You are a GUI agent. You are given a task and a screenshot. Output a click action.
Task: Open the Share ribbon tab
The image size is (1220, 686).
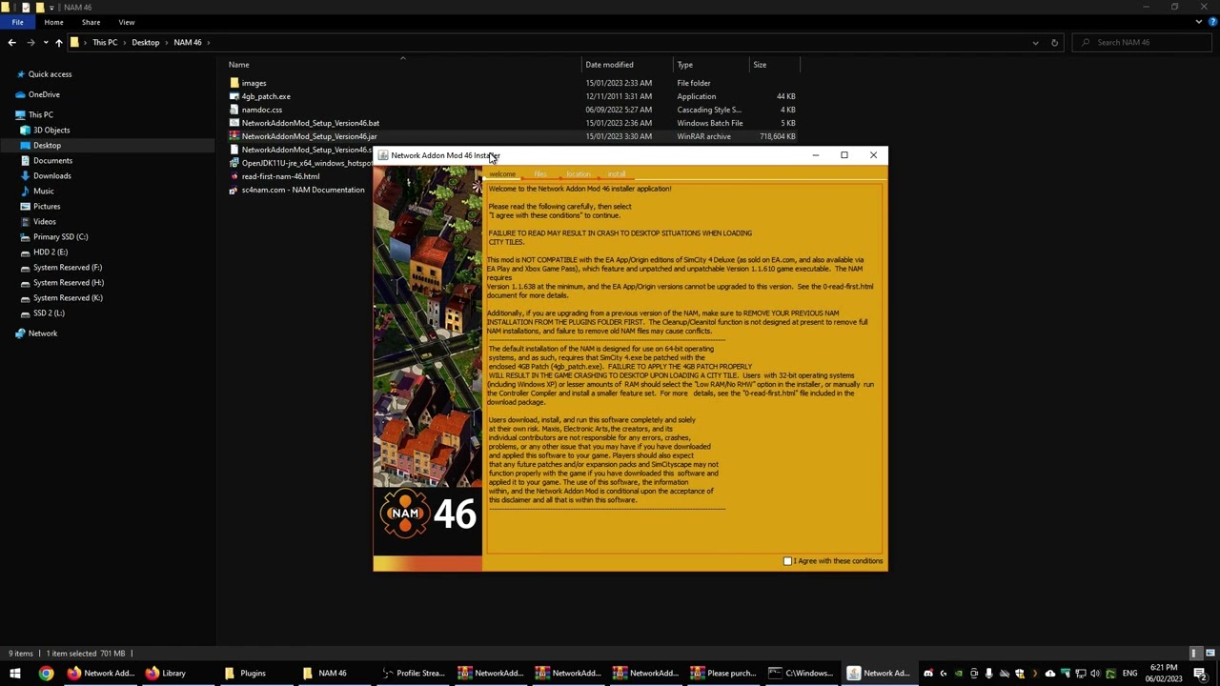91,22
